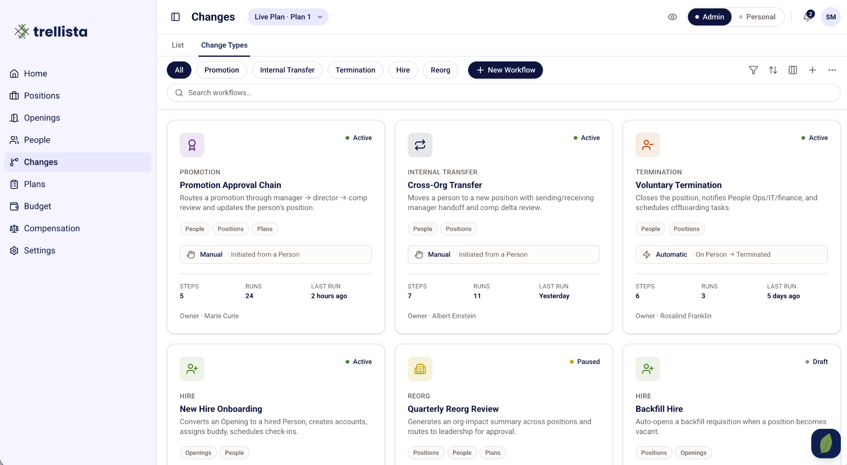This screenshot has height=465, width=847.
Task: Open Compensation in sidebar
Action: tap(78, 229)
